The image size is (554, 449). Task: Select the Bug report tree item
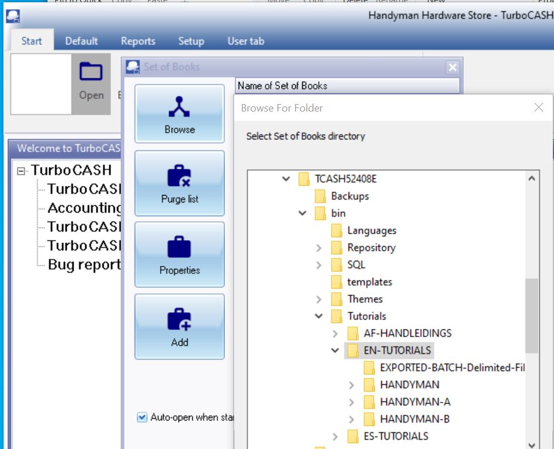click(x=84, y=265)
